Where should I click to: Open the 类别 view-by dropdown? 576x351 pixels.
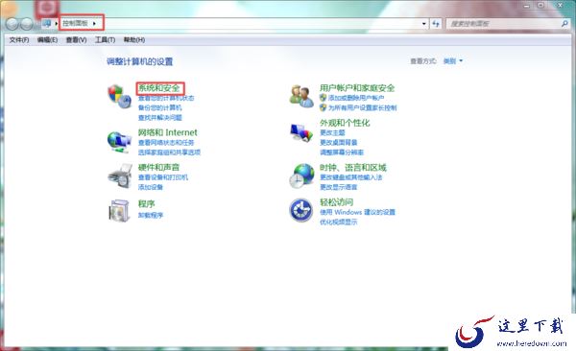(x=453, y=61)
